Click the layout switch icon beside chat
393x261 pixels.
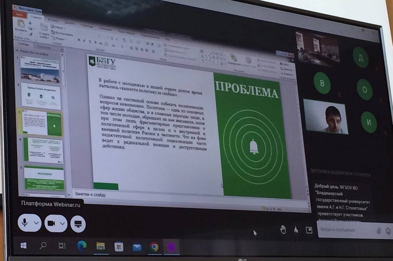pyautogui.click(x=309, y=230)
